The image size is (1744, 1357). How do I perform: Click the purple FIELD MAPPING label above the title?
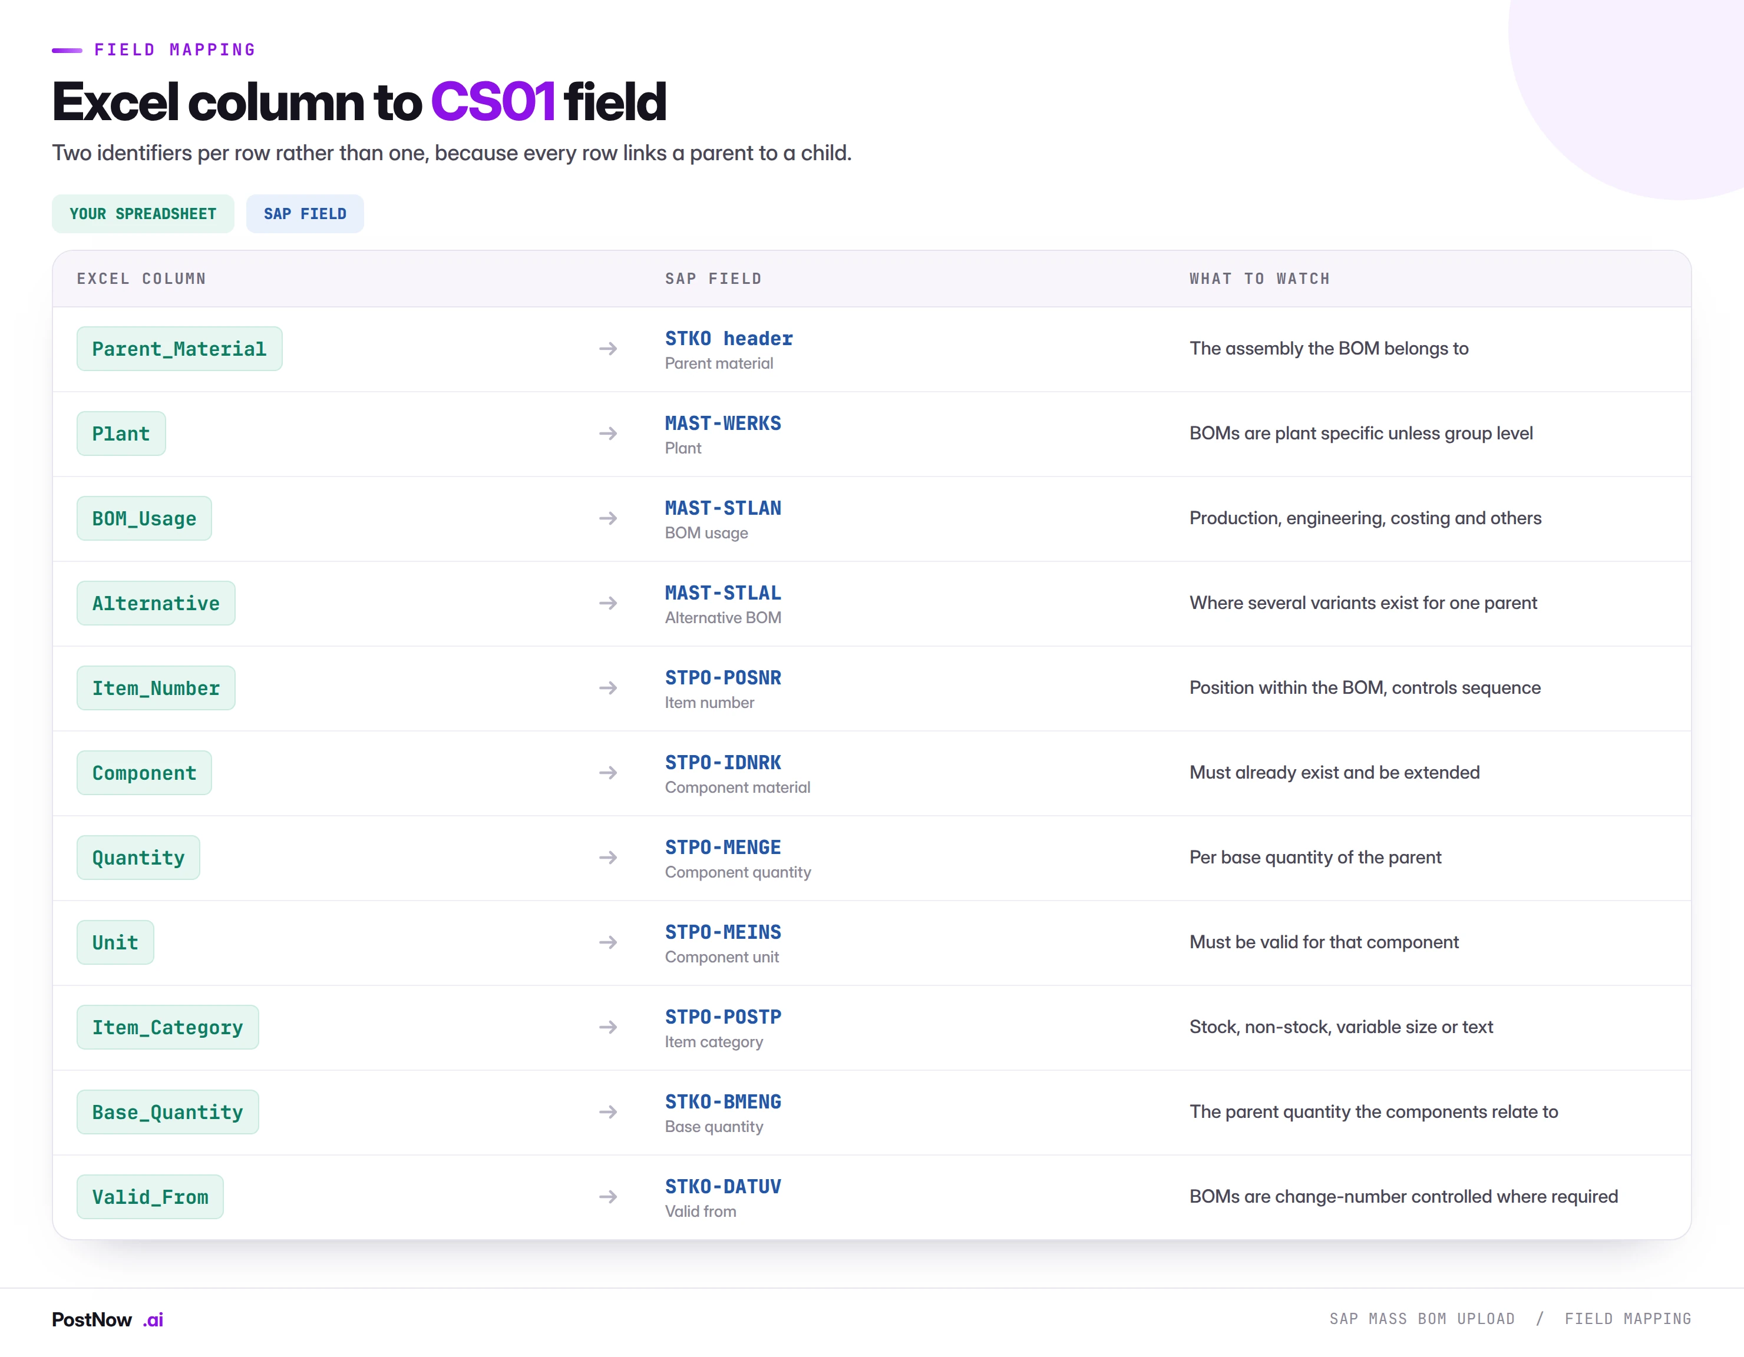175,49
